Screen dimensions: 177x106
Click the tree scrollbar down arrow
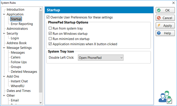tap(41, 103)
